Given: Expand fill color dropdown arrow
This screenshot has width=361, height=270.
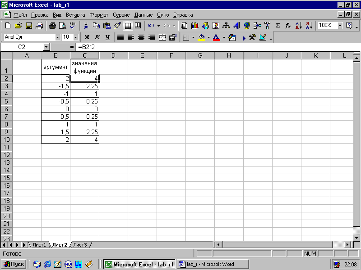Looking at the screenshot, I should coord(208,37).
